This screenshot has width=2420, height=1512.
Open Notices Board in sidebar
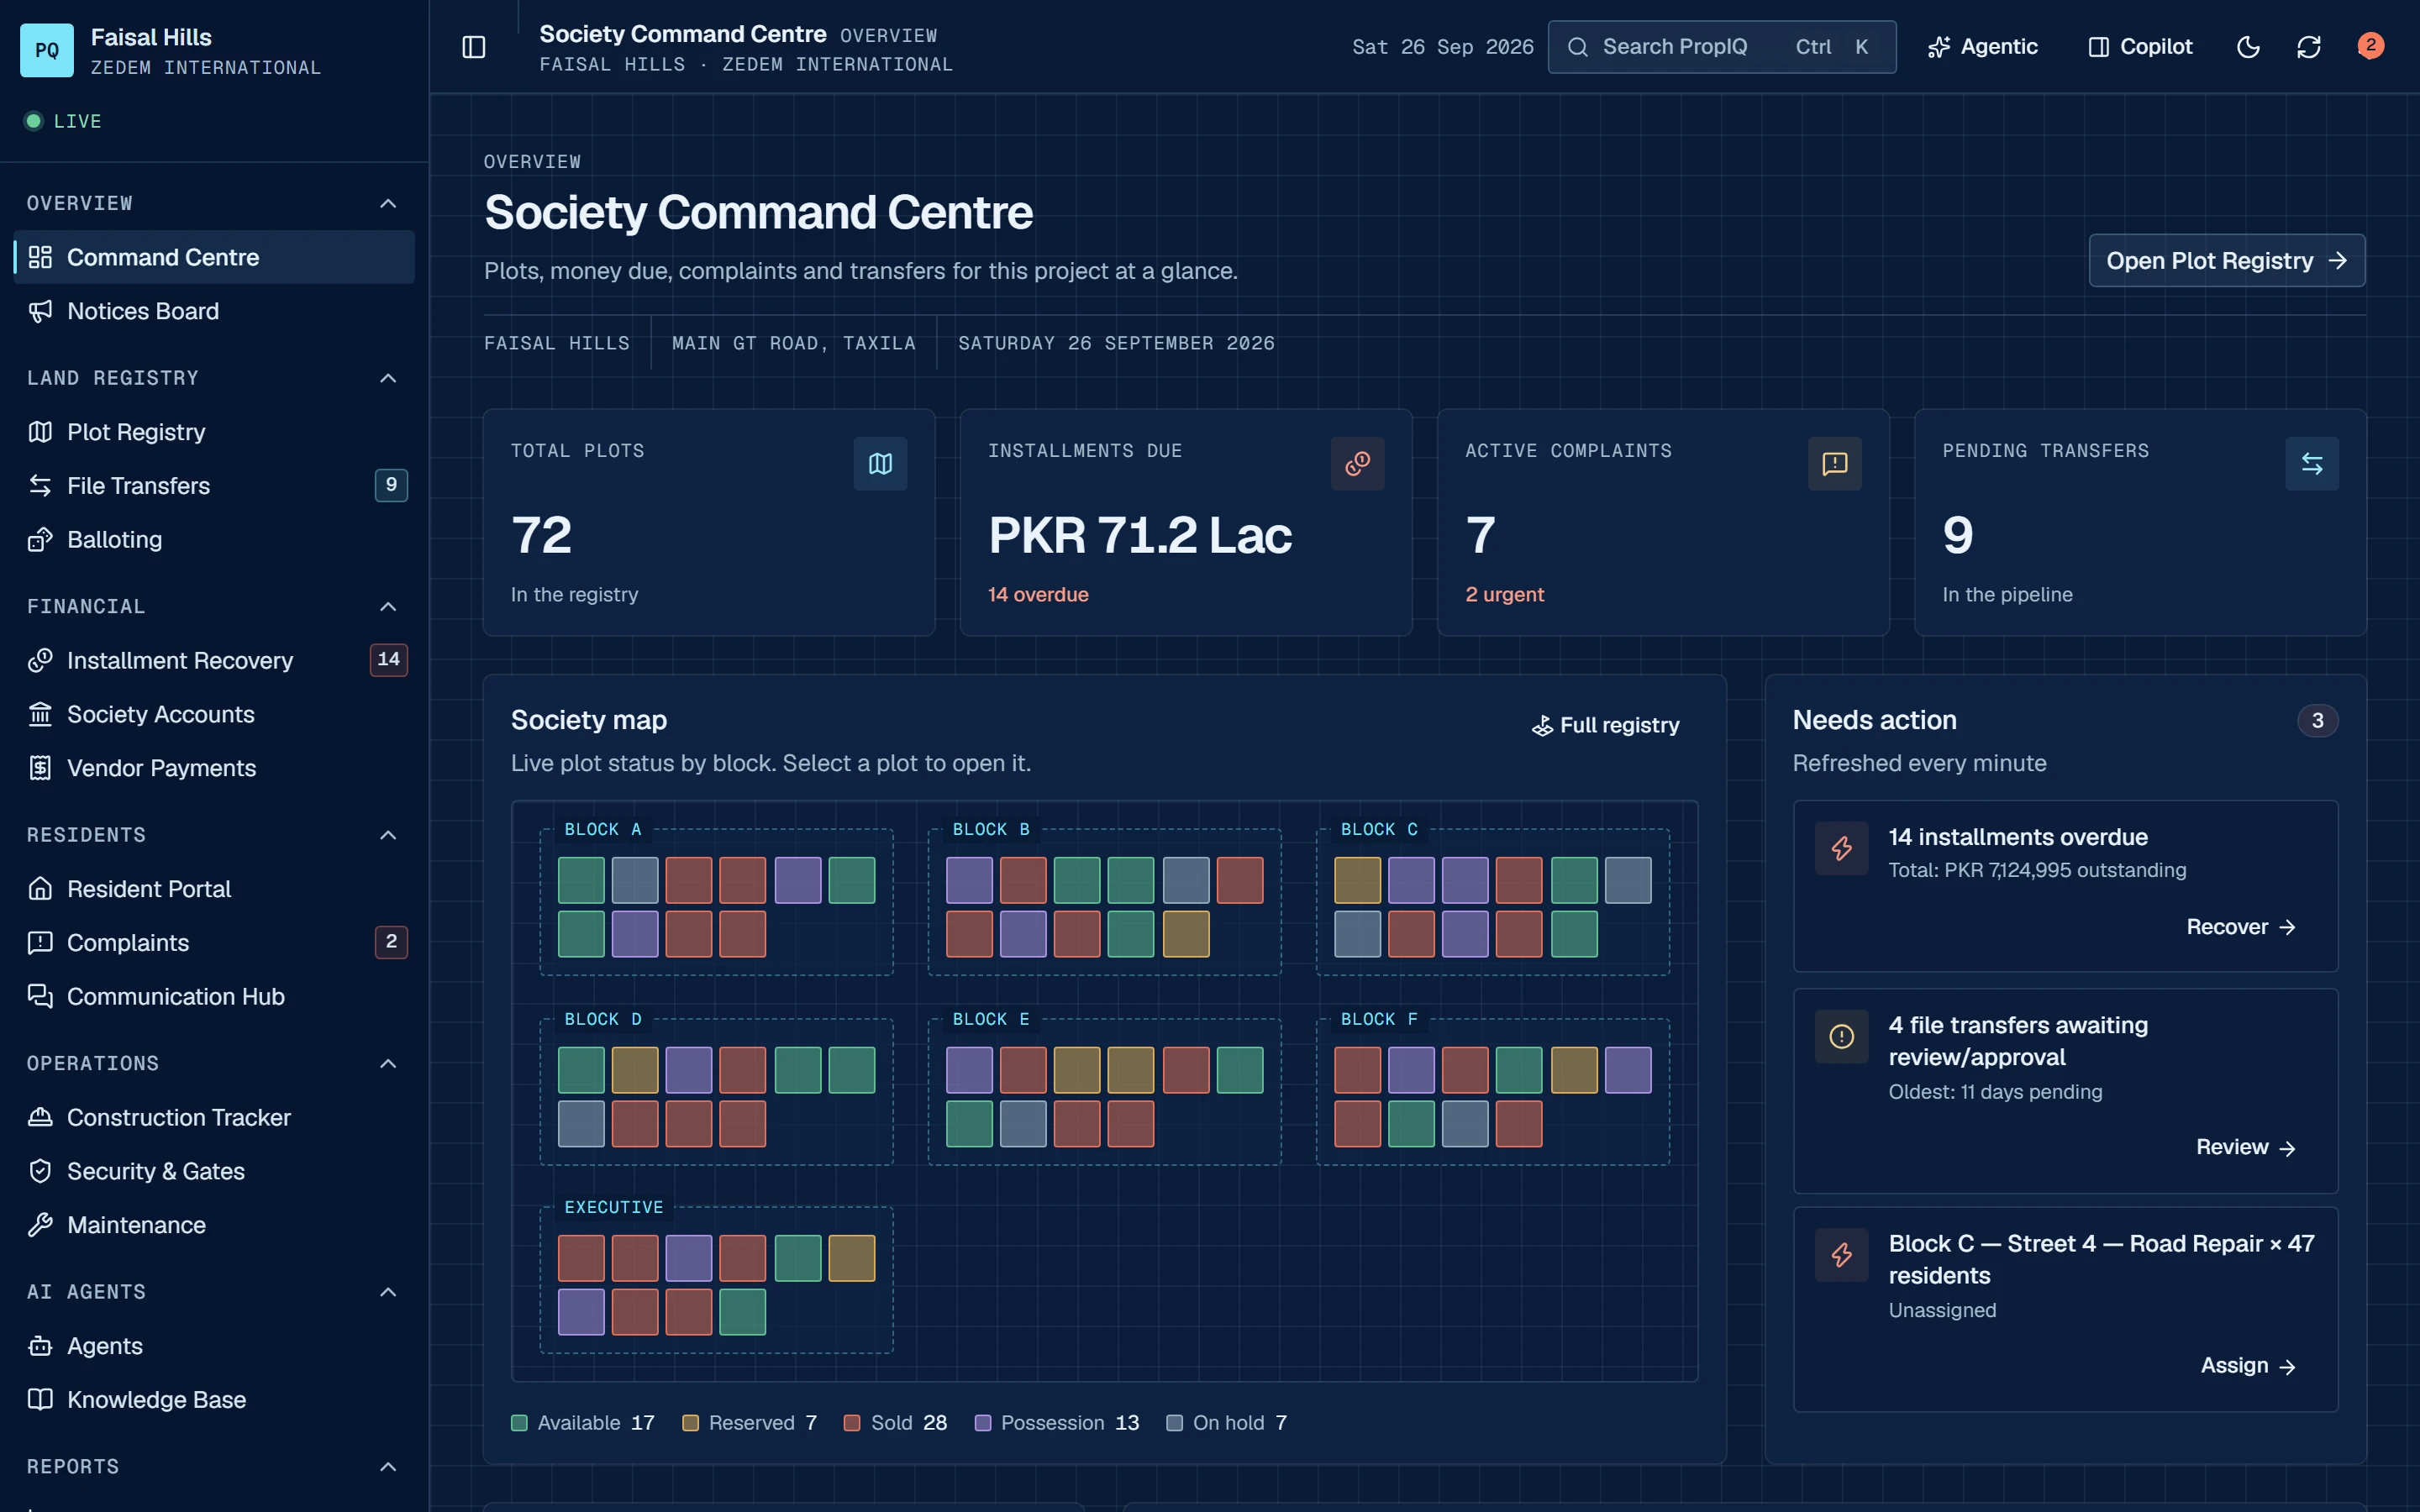pyautogui.click(x=214, y=311)
